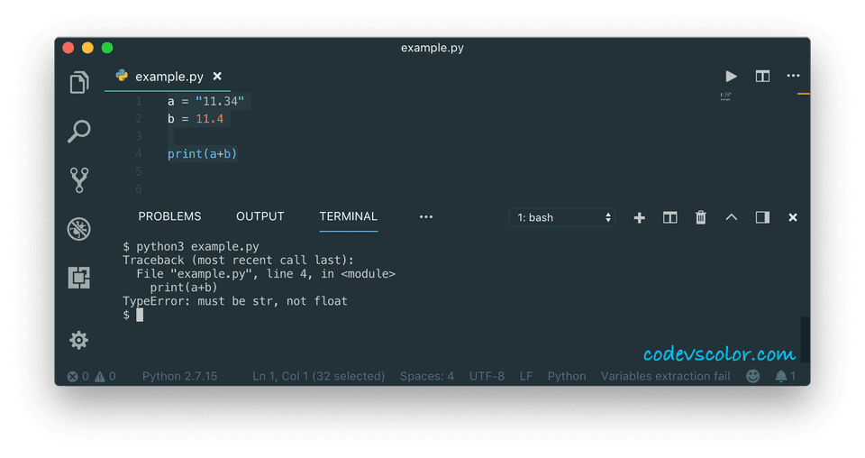Change encoding via 'UTF-8' status item
Screen dimensions: 865x458
(487, 376)
